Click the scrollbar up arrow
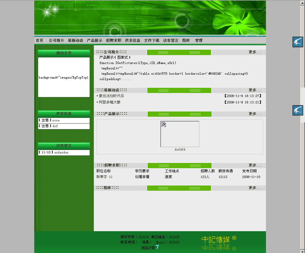 click(x=303, y=3)
